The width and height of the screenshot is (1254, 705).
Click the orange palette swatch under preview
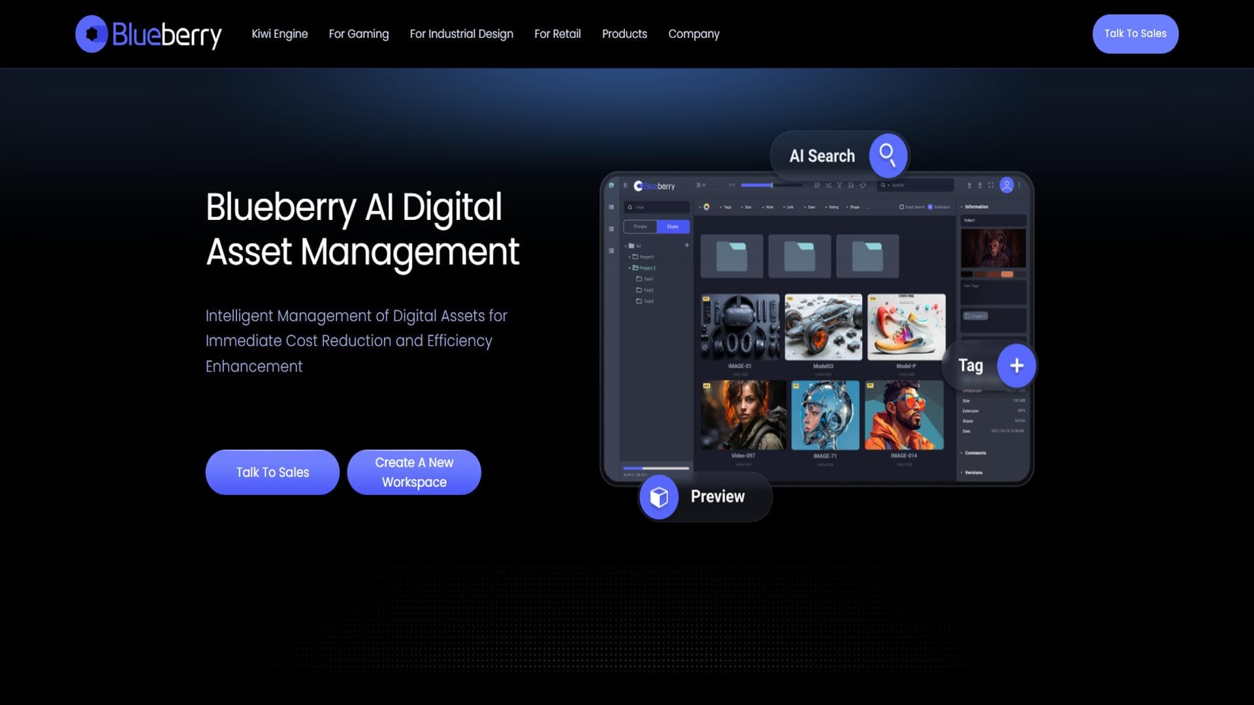click(x=1007, y=274)
